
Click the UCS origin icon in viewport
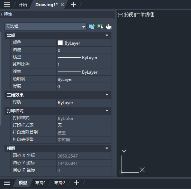[121, 172]
